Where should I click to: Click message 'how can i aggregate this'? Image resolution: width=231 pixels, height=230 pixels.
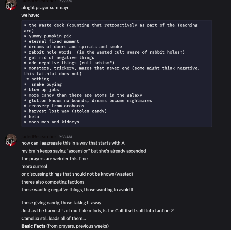[x=73, y=143]
